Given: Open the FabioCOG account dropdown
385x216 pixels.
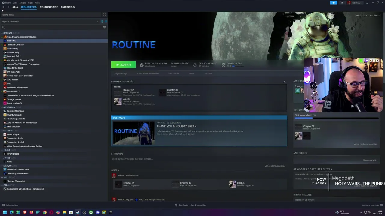Looking at the screenshot, I should pyautogui.click(x=355, y=3).
